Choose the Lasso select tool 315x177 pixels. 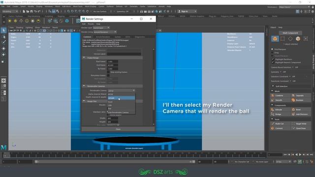(3, 37)
